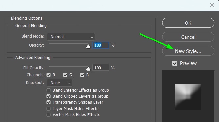Click the Opacity slider handle
Screen dimensions: 219x122
[x=88, y=46]
